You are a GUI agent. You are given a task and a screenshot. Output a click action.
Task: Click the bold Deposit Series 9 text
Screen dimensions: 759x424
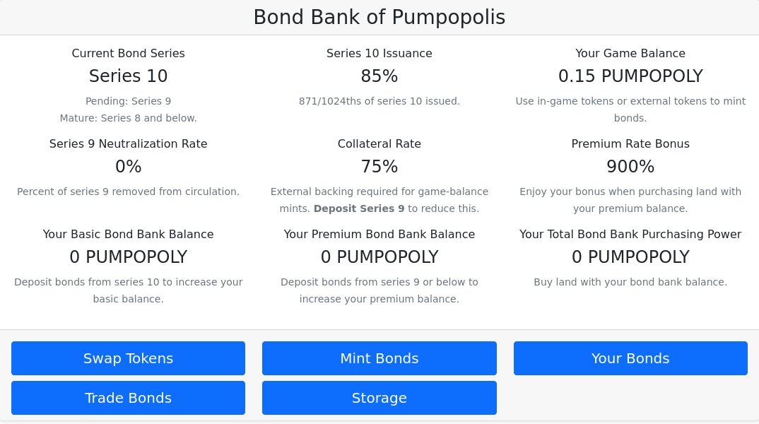(359, 208)
